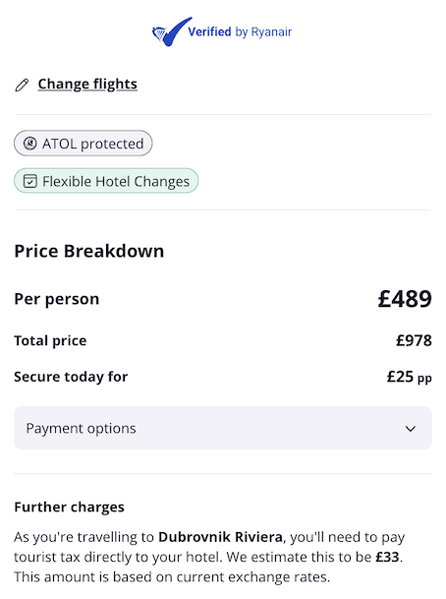
Task: Select the Flexible Hotel Changes badge
Action: coord(106,181)
